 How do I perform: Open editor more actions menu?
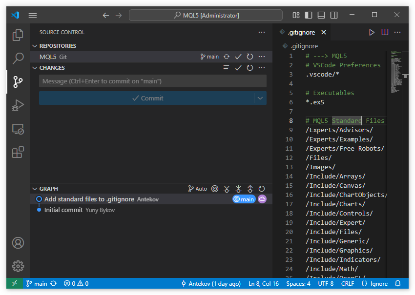click(x=397, y=32)
